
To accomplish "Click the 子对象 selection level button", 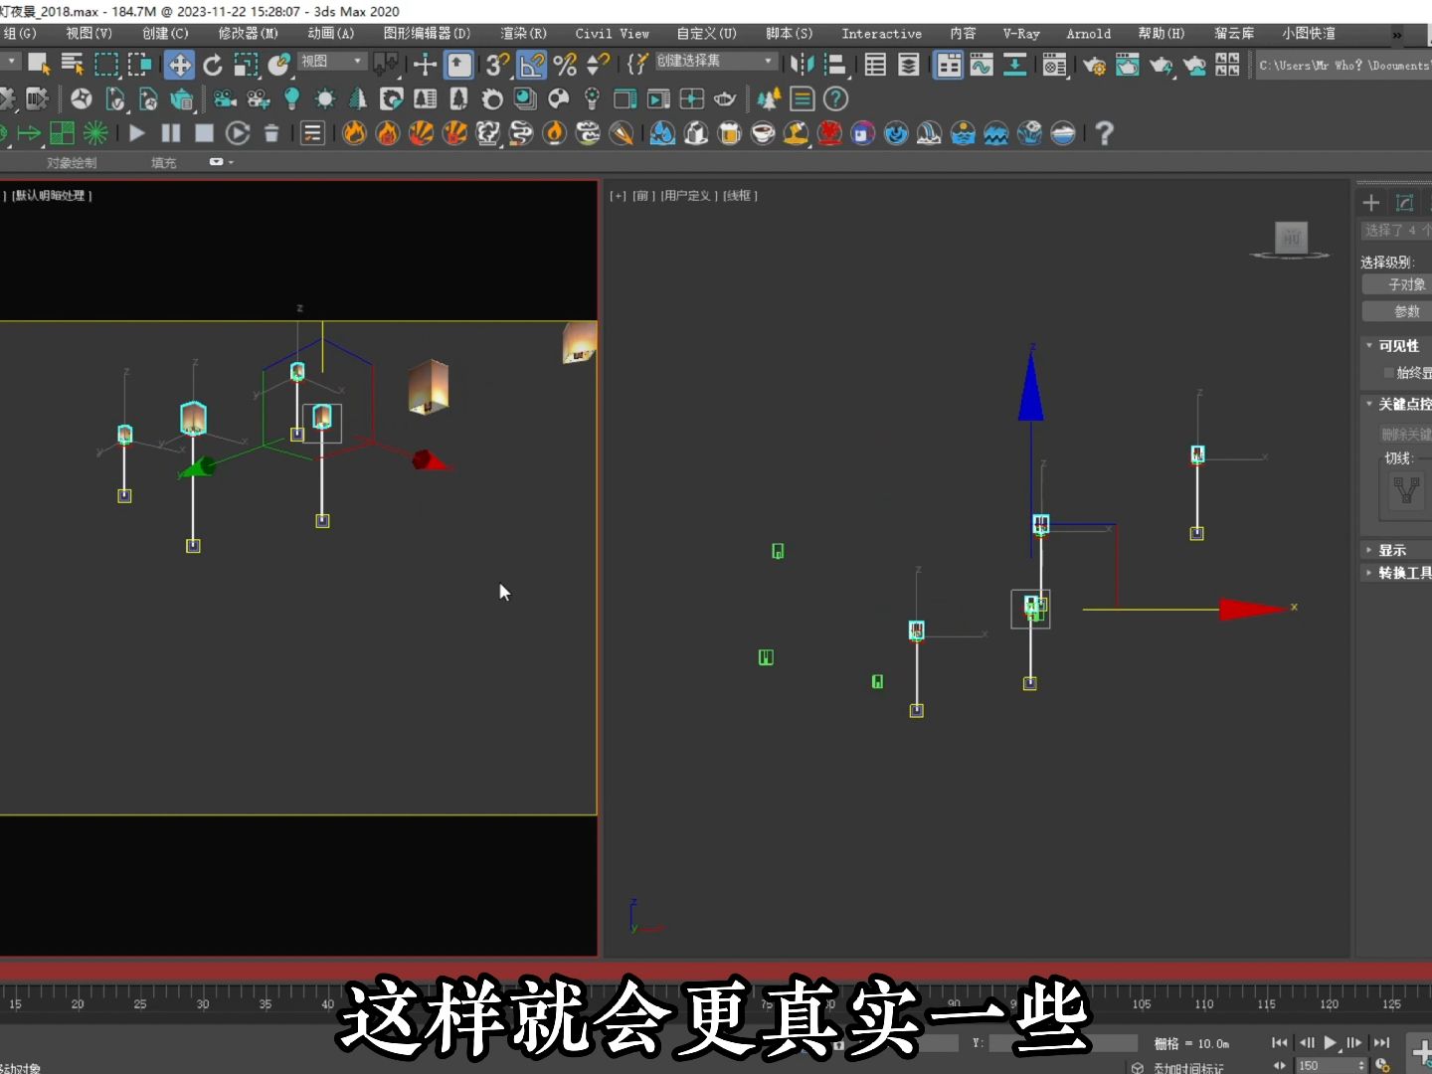I will [x=1406, y=285].
